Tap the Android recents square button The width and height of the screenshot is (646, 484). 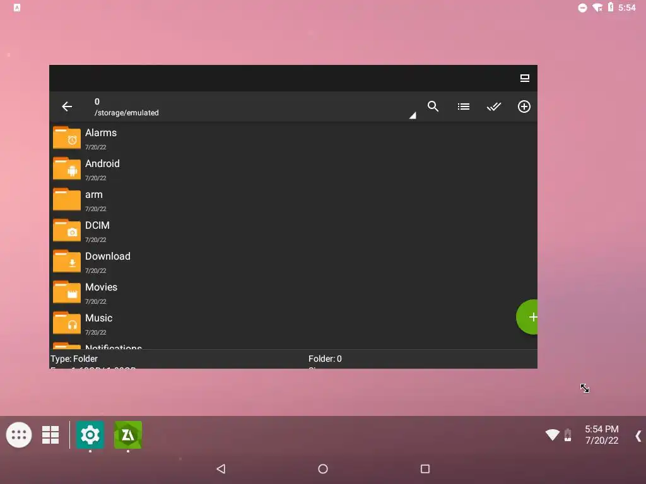425,469
